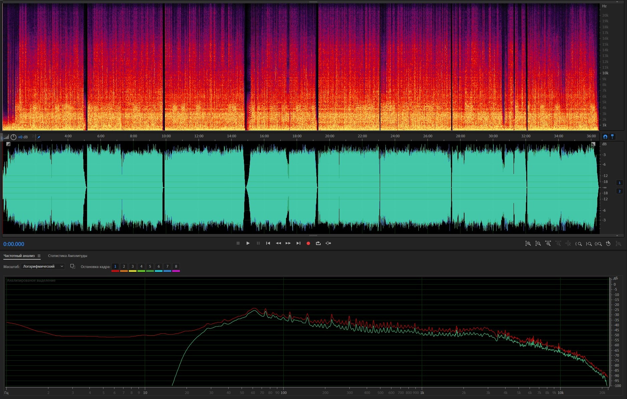
Task: Toggle Loop Playback icon
Action: click(x=318, y=243)
